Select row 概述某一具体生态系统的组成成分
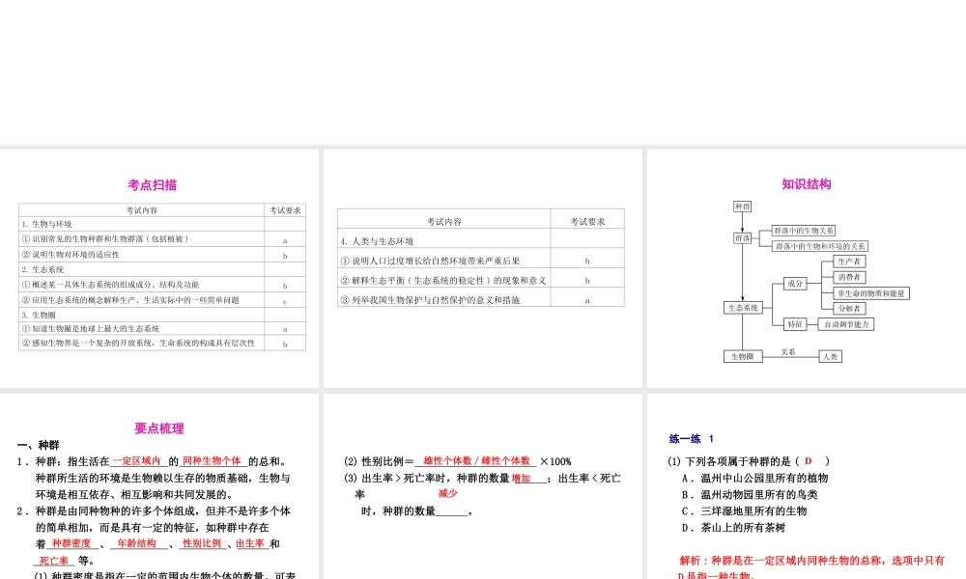 pos(162,285)
